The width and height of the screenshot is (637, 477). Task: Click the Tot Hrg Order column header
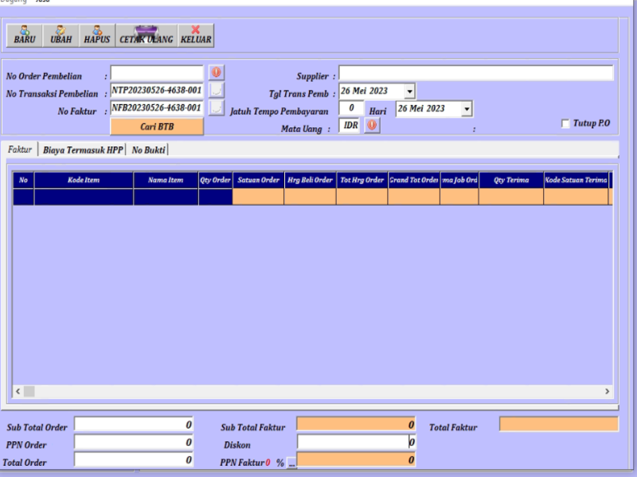(x=362, y=180)
